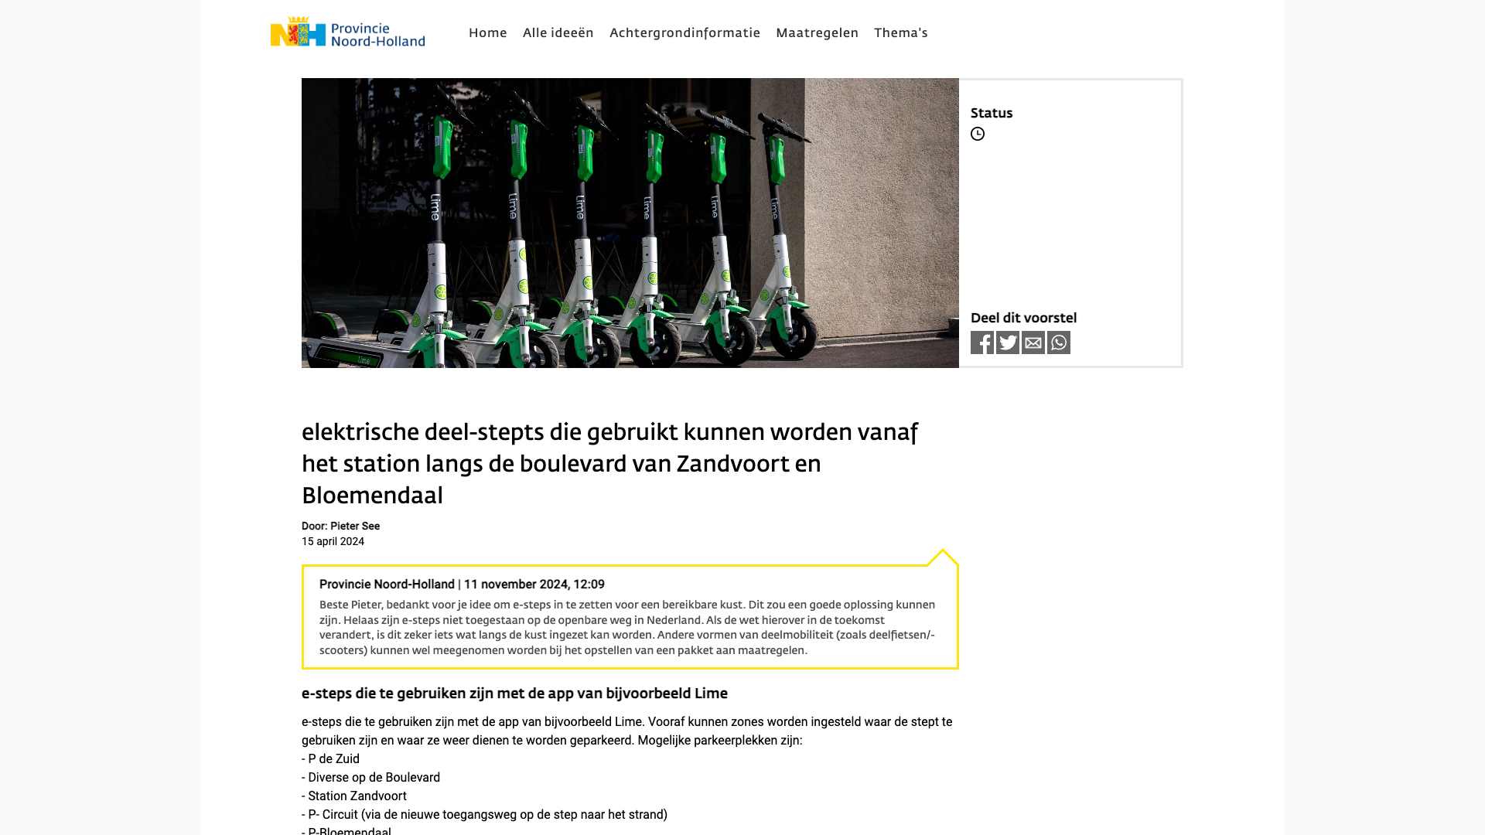Screen dimensions: 1485x835
Task: Click subheading about Lime app e-steps
Action: pos(514,694)
